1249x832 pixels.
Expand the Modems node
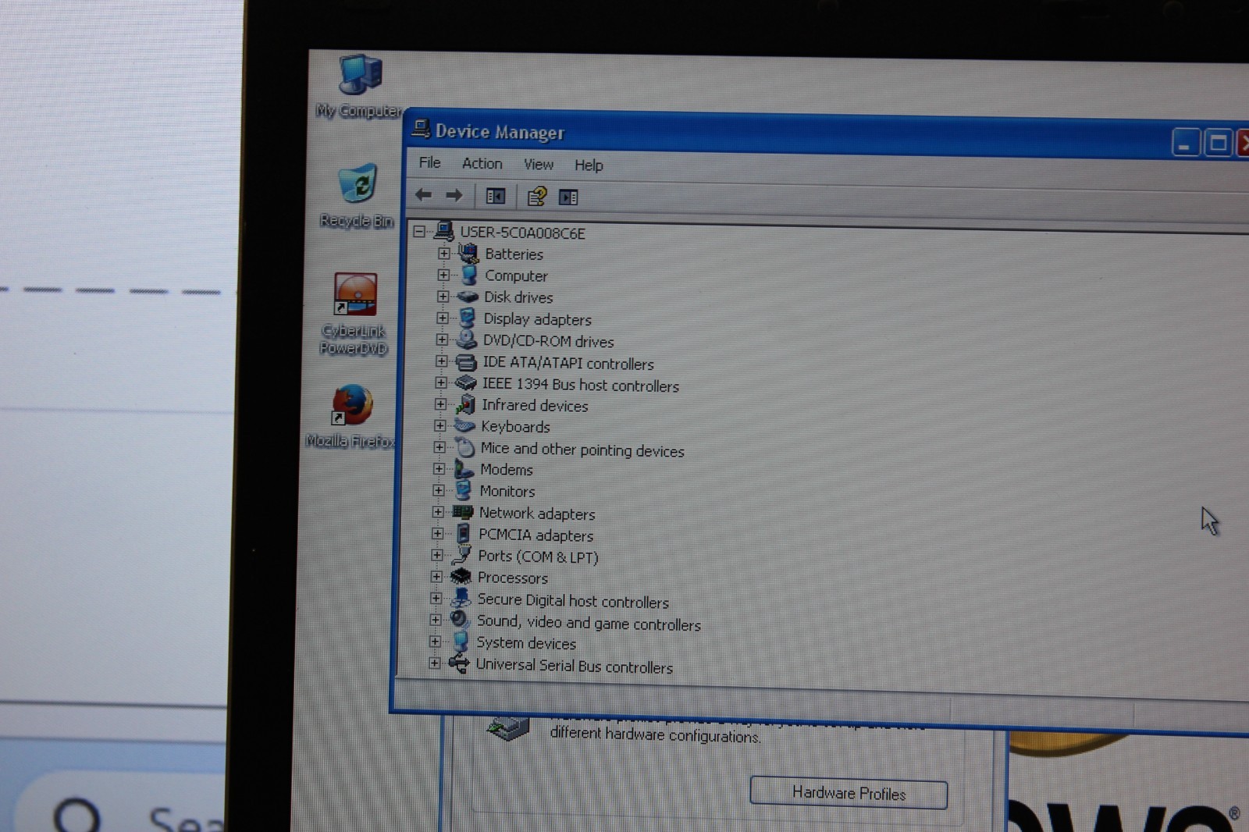[439, 468]
